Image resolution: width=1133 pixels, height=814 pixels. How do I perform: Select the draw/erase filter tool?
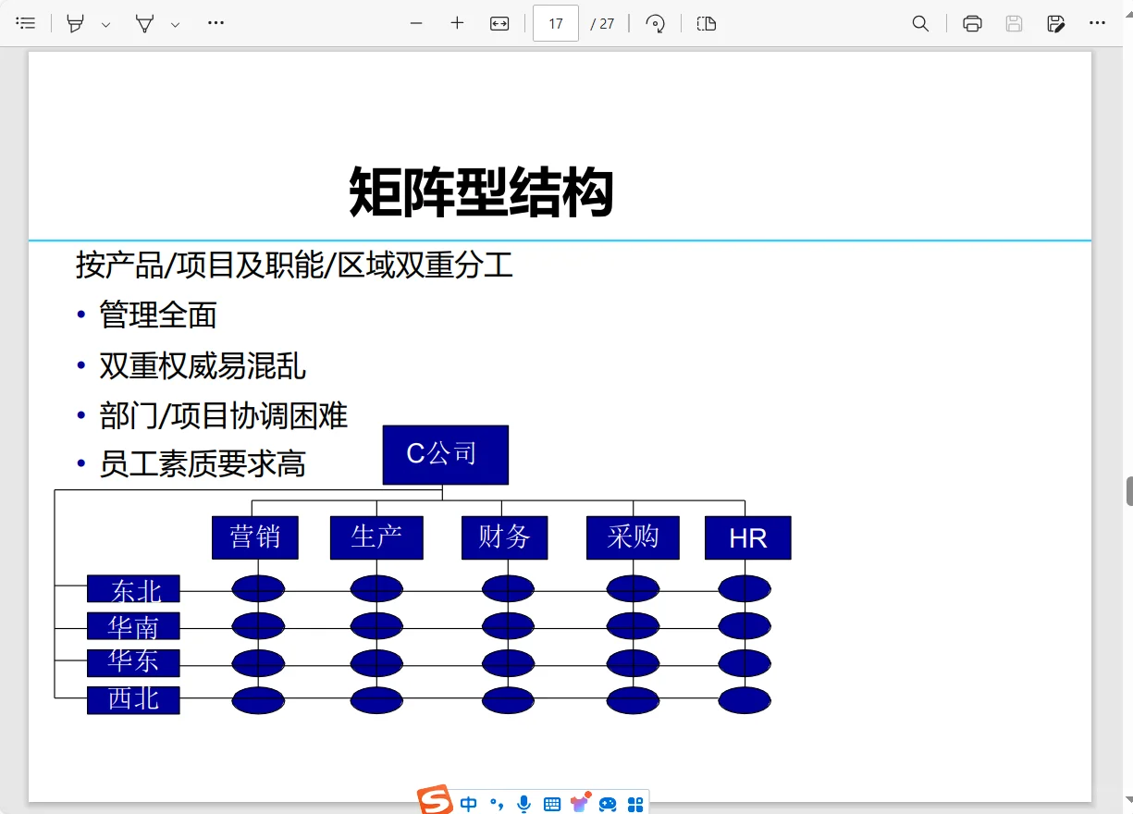pos(144,23)
